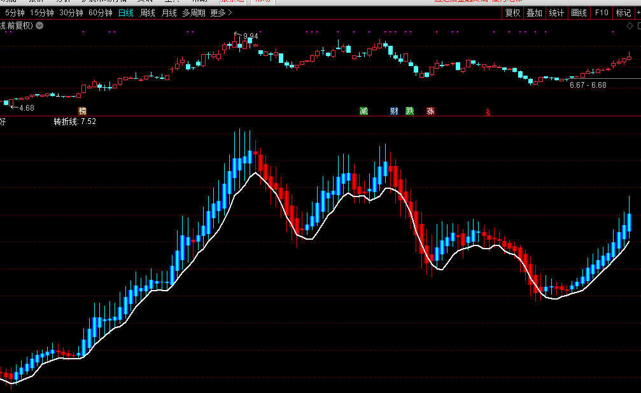The height and width of the screenshot is (393, 641).
Task: Toggle the 叠加 overlay button
Action: coord(534,13)
